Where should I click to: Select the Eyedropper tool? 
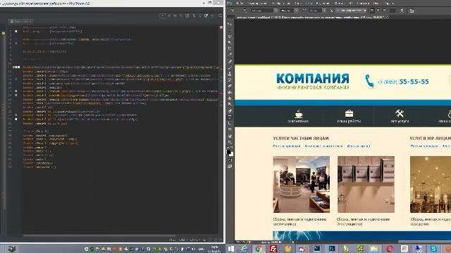point(230,54)
